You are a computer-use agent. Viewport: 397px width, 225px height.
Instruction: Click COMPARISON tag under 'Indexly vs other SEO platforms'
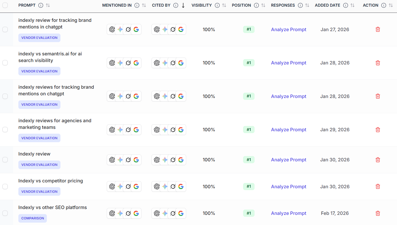click(x=32, y=218)
